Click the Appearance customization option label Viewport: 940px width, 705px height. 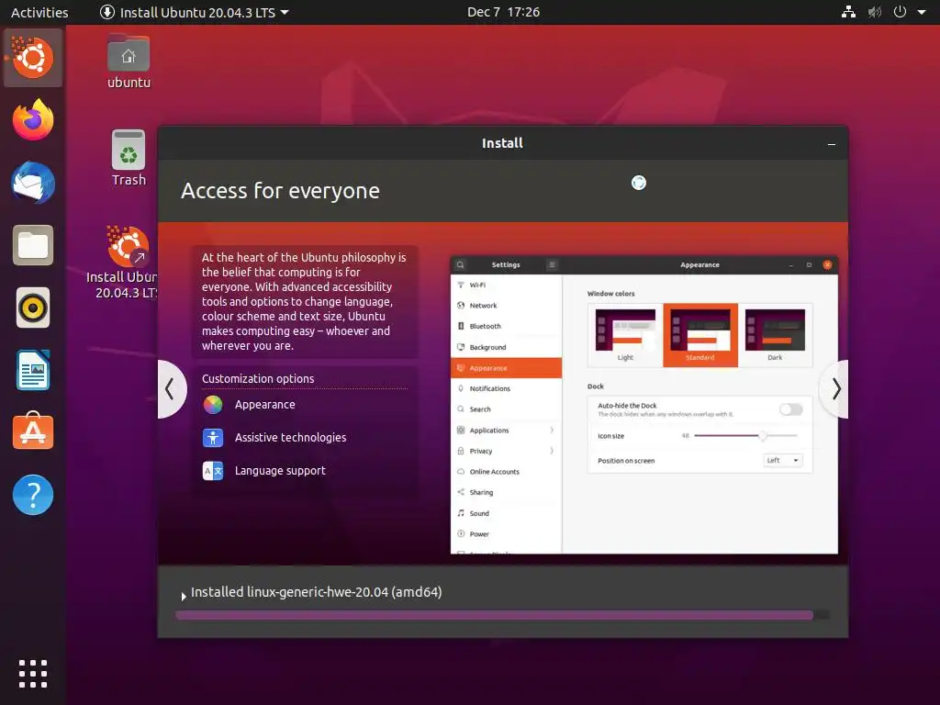(x=265, y=405)
